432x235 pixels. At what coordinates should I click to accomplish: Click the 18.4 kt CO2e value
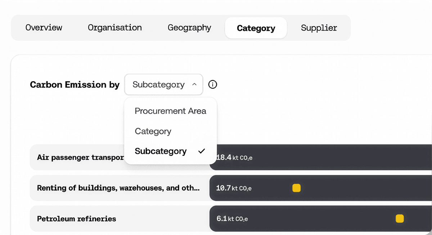pyautogui.click(x=234, y=157)
